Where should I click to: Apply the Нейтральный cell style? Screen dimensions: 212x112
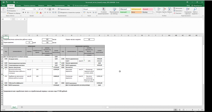136,9
